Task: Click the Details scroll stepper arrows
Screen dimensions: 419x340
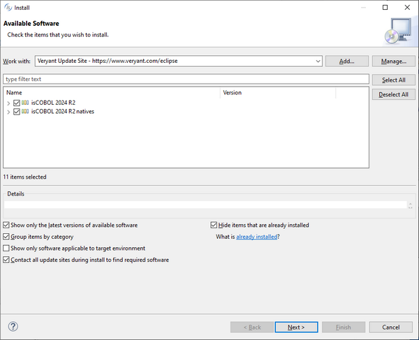Action: pos(410,205)
